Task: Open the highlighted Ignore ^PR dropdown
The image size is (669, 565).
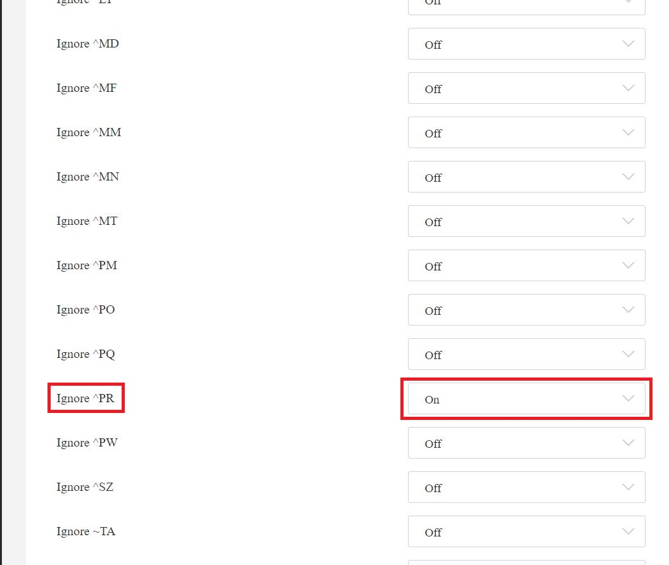Action: [526, 398]
